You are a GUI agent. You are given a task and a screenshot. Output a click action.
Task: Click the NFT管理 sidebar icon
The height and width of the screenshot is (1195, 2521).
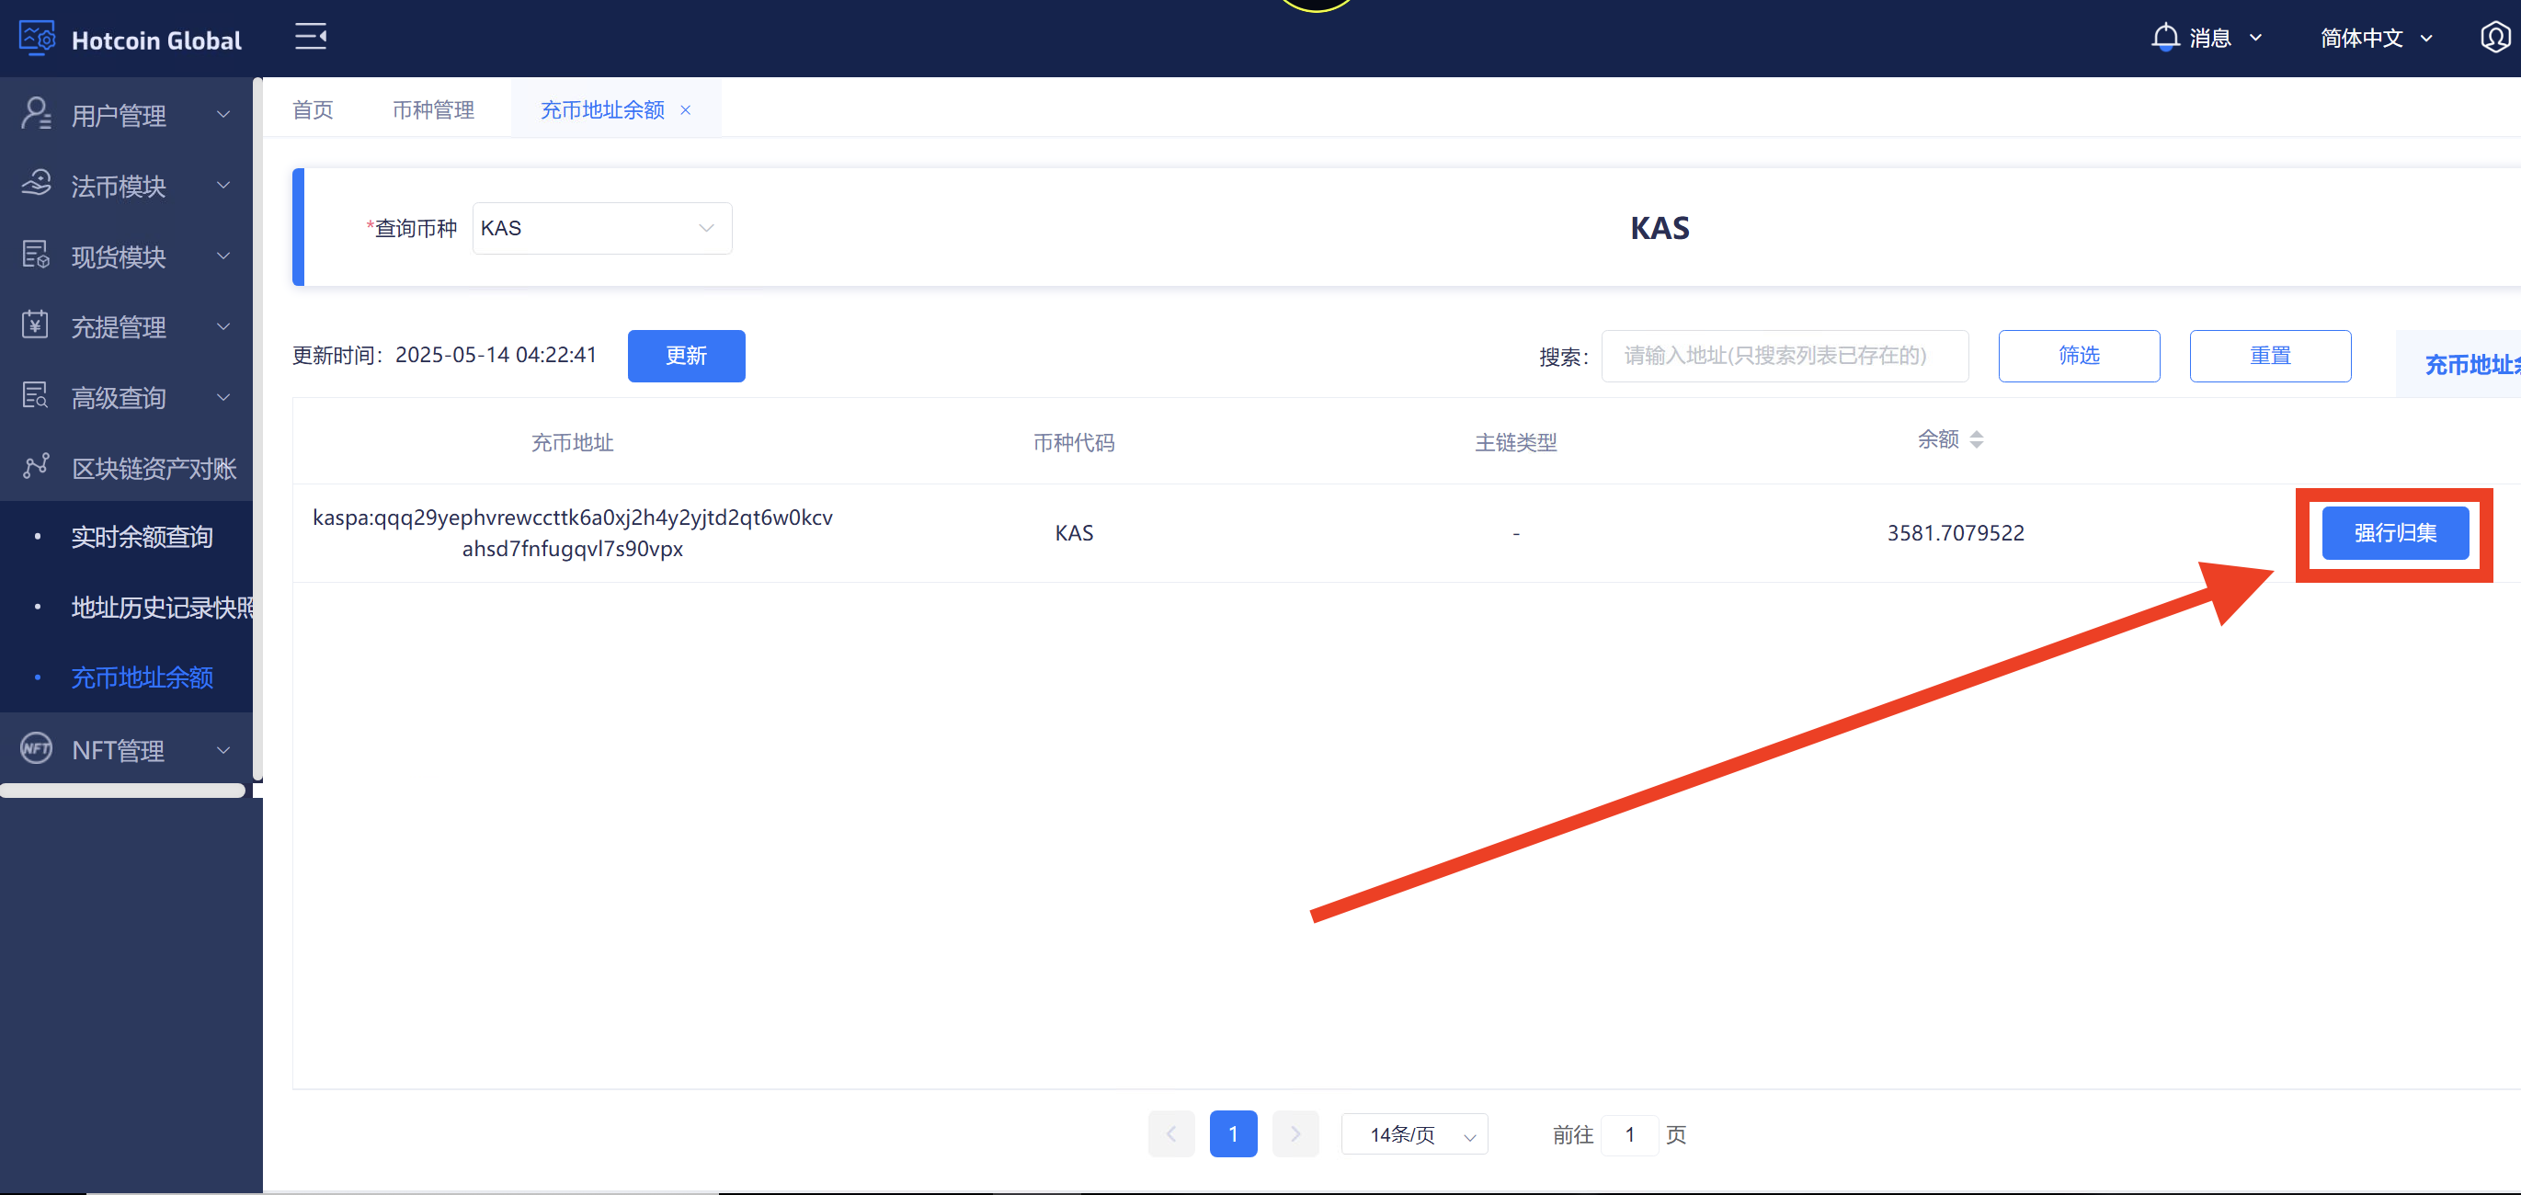tap(36, 748)
